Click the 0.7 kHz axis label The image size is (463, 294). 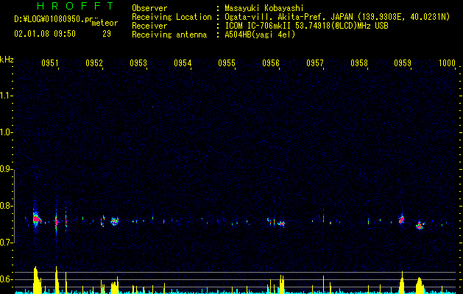pos(5,243)
